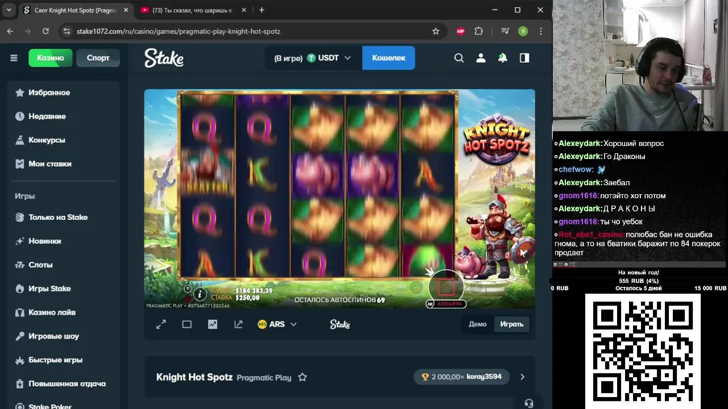Open the game info button
This screenshot has width=728, height=409.
point(200,294)
